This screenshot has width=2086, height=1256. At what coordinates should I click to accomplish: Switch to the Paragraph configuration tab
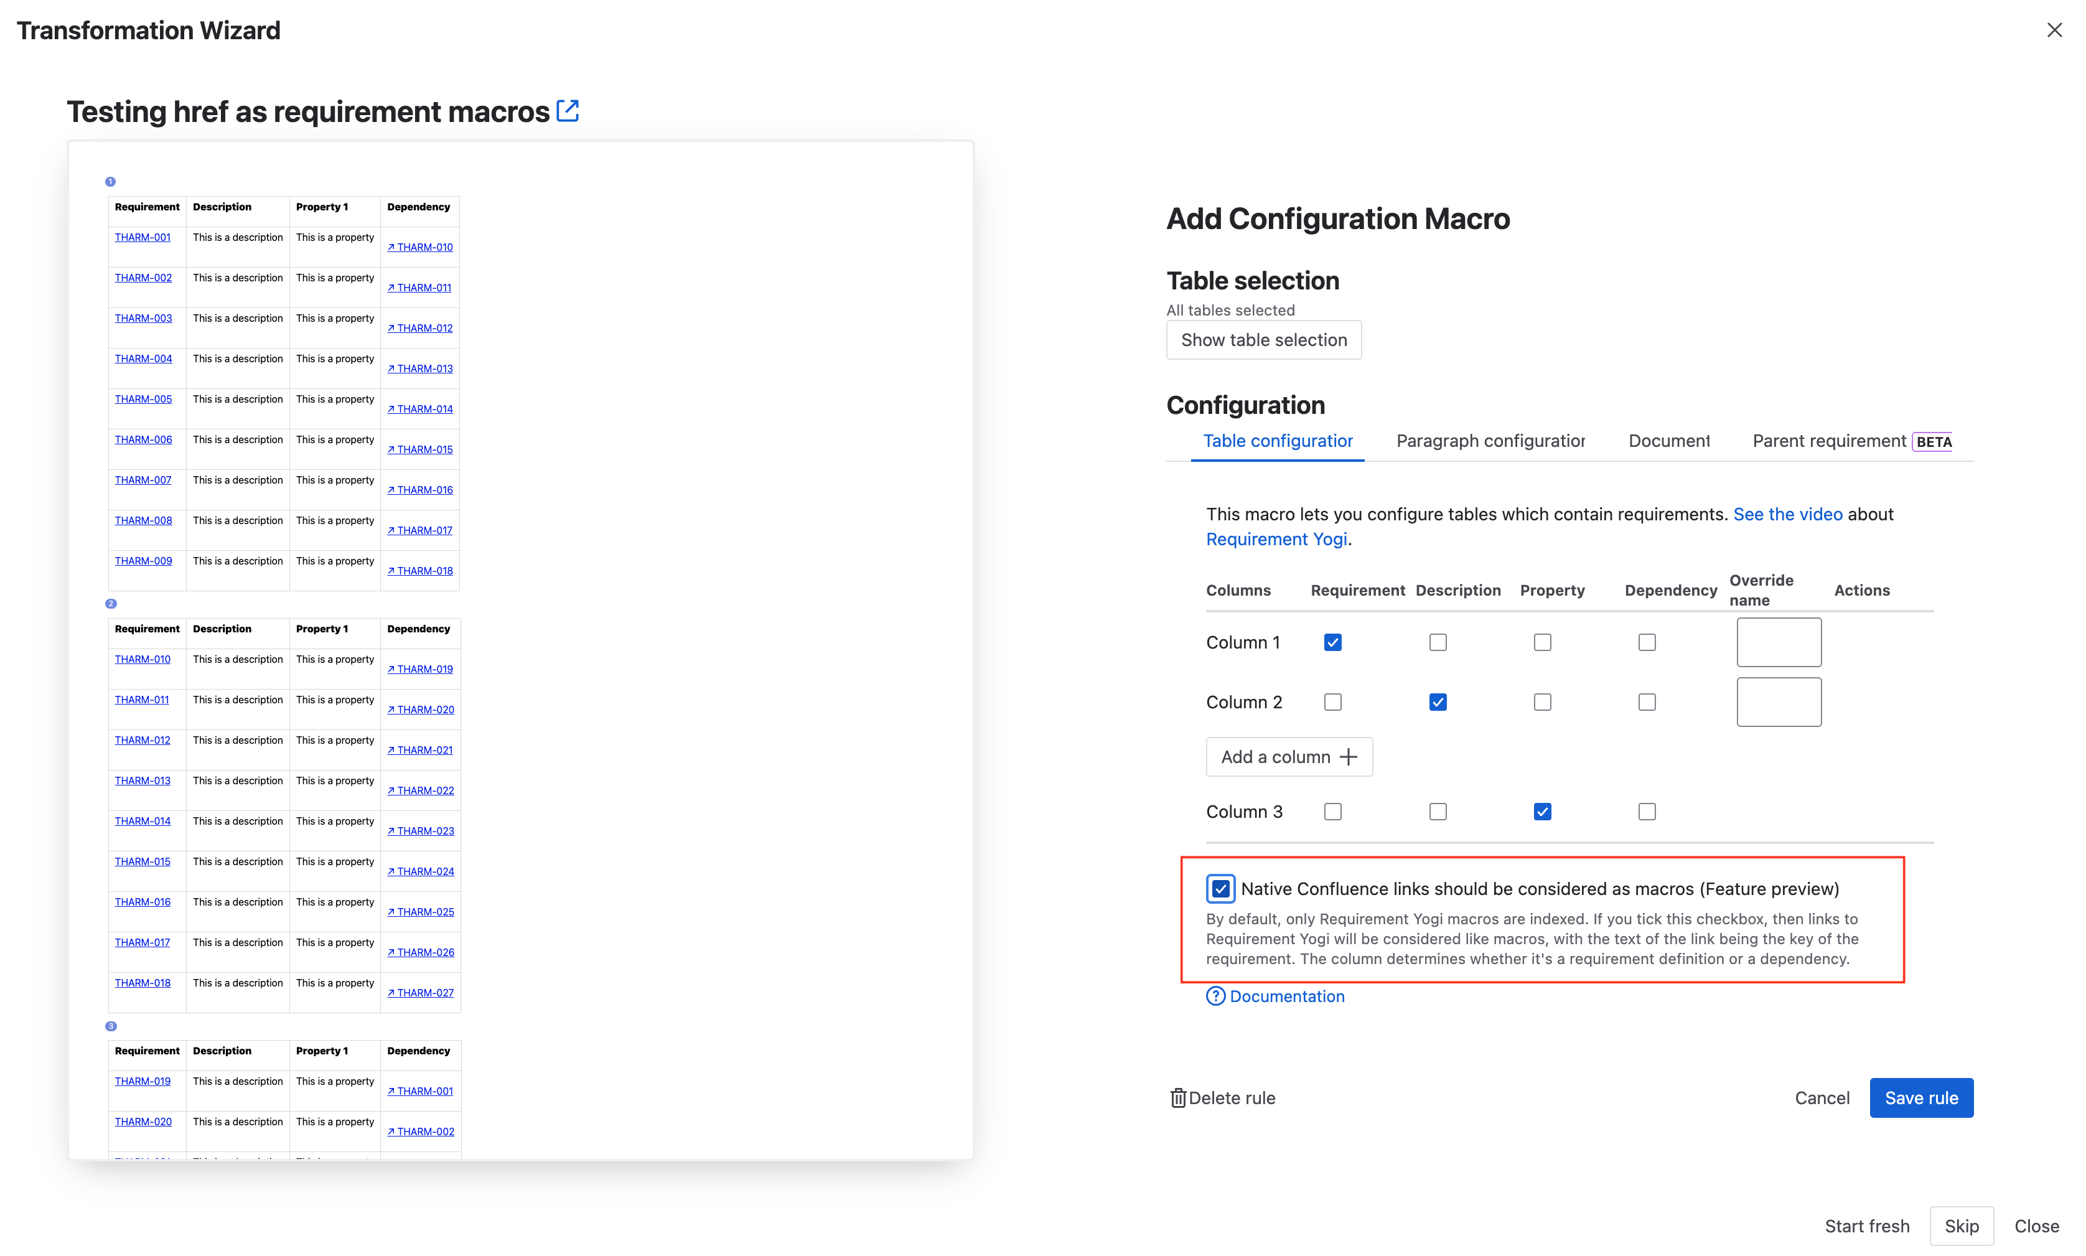(x=1490, y=441)
